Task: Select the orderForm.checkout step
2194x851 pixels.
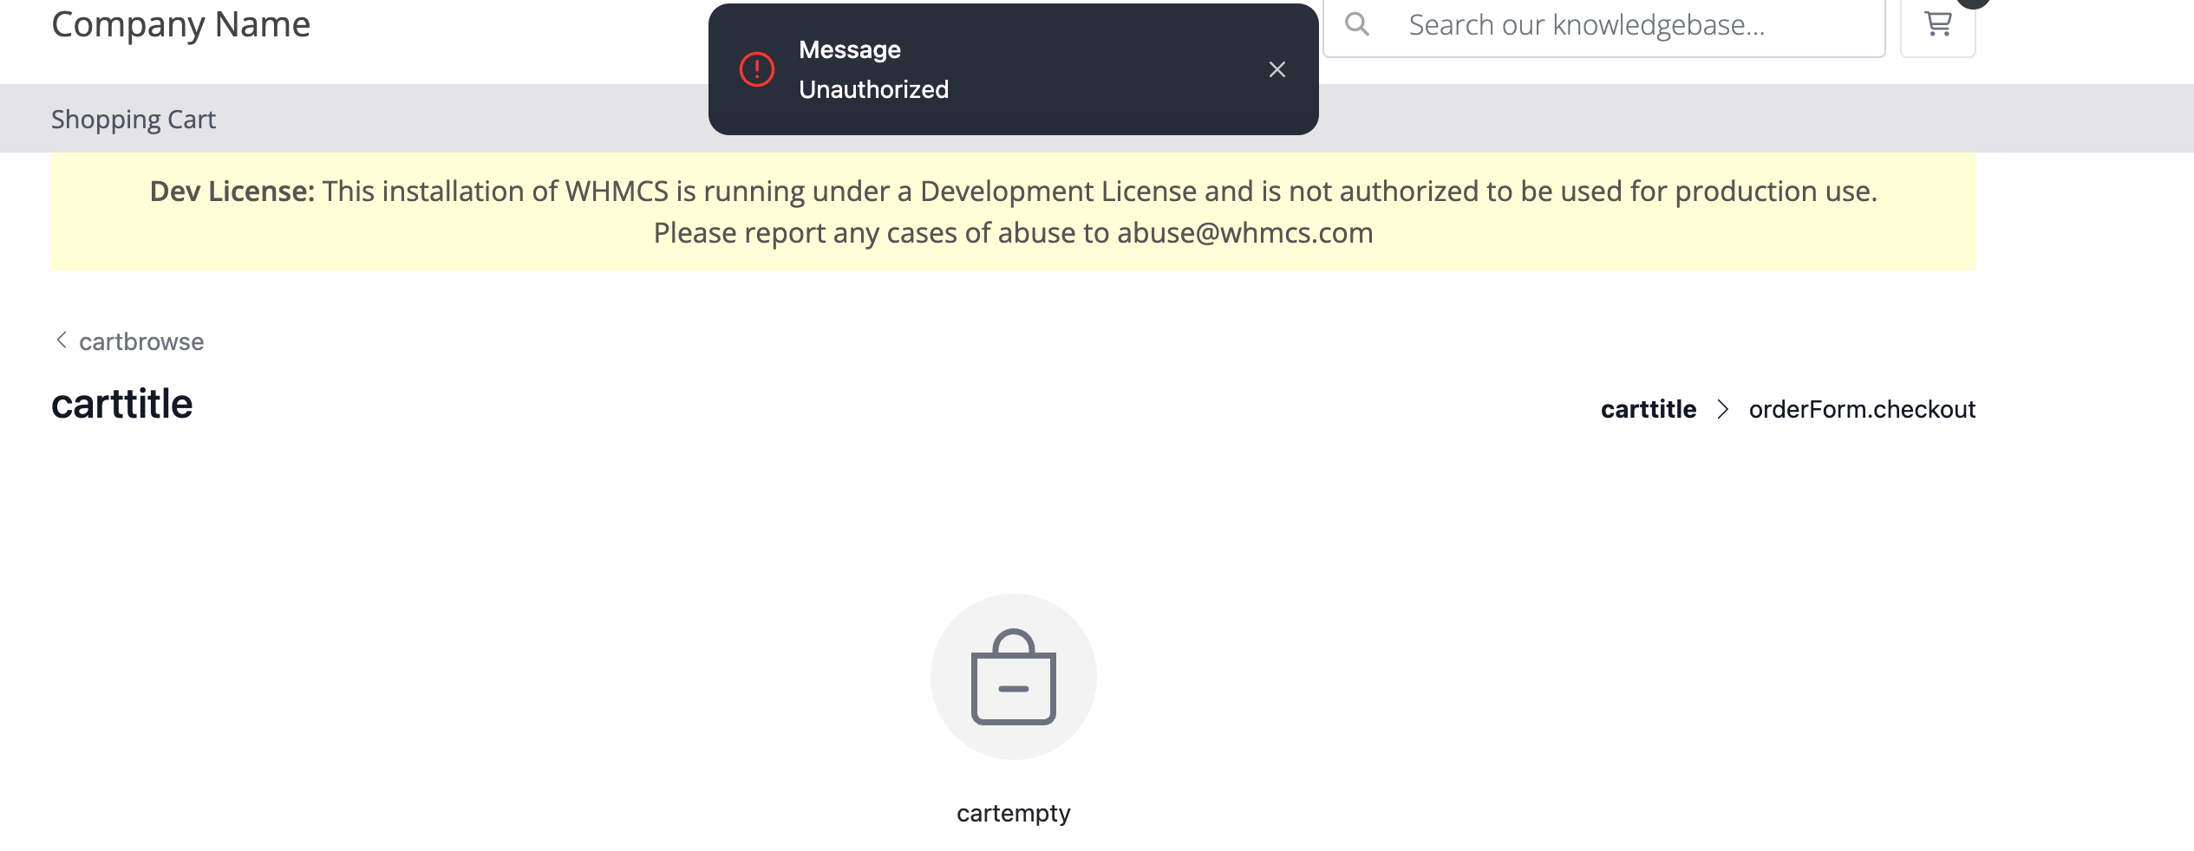Action: pos(1861,409)
